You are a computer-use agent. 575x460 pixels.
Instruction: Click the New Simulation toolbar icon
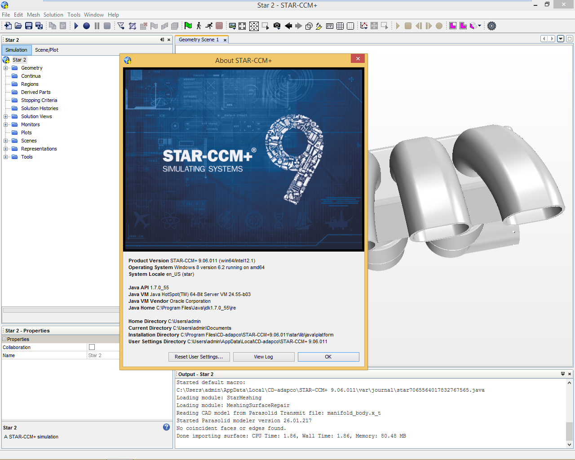(x=8, y=26)
